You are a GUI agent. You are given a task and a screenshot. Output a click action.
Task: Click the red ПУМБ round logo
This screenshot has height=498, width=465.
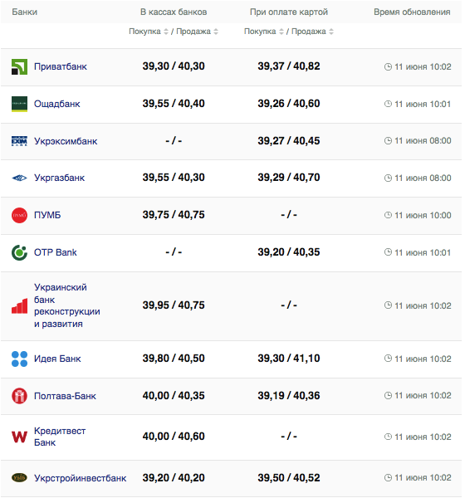click(19, 215)
